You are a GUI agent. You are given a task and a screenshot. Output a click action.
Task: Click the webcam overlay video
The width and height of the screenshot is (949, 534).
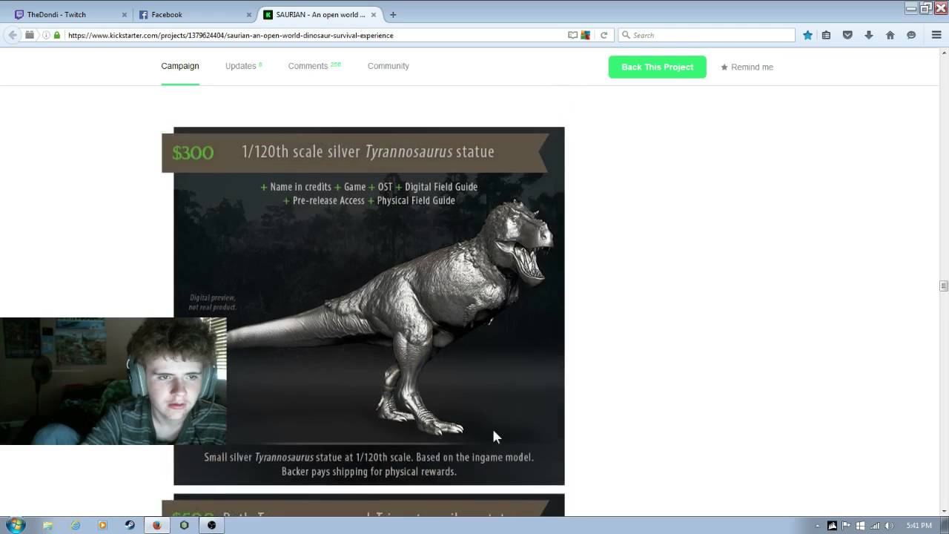[113, 381]
